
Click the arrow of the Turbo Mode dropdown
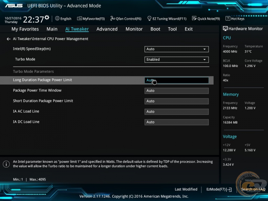point(204,59)
